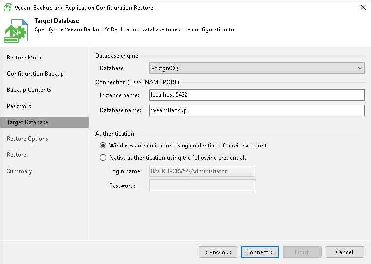
Task: Focus the Database name text box
Action: point(256,111)
